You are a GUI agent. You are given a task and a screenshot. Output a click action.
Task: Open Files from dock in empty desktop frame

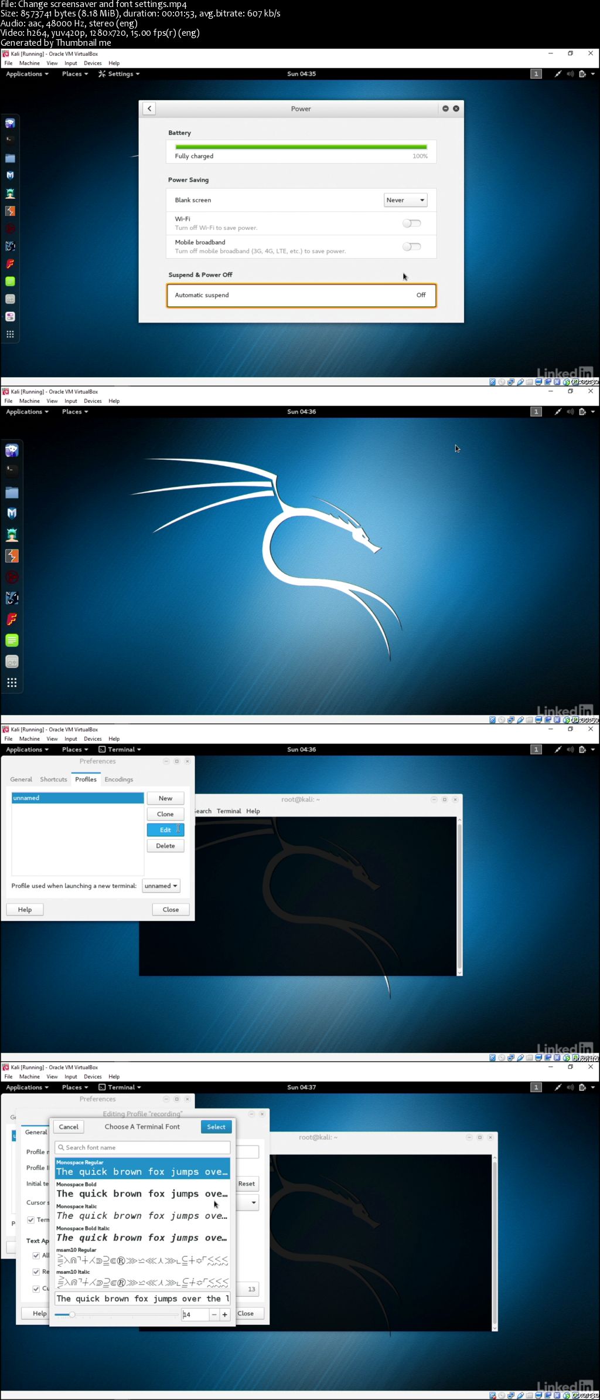[12, 492]
